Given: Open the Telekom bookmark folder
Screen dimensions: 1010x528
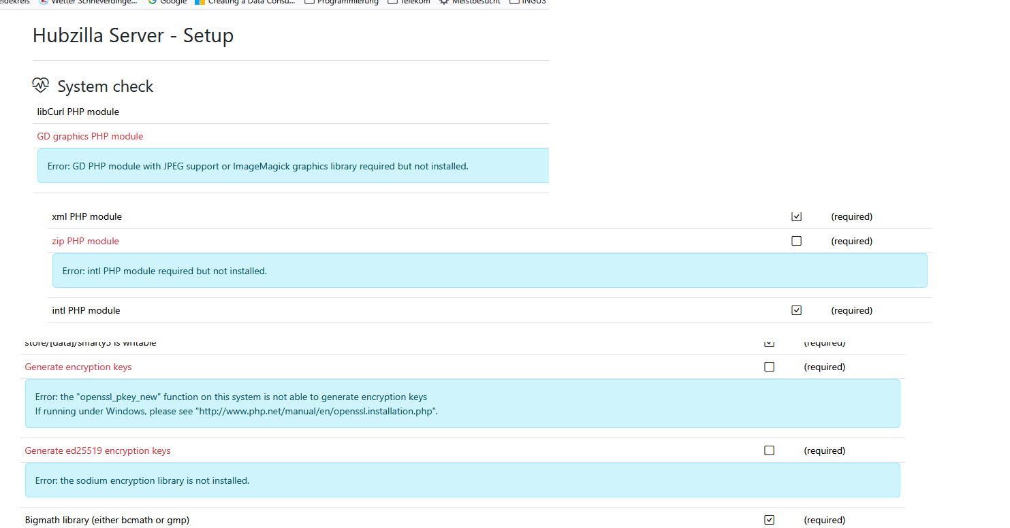Looking at the screenshot, I should click(x=409, y=2).
